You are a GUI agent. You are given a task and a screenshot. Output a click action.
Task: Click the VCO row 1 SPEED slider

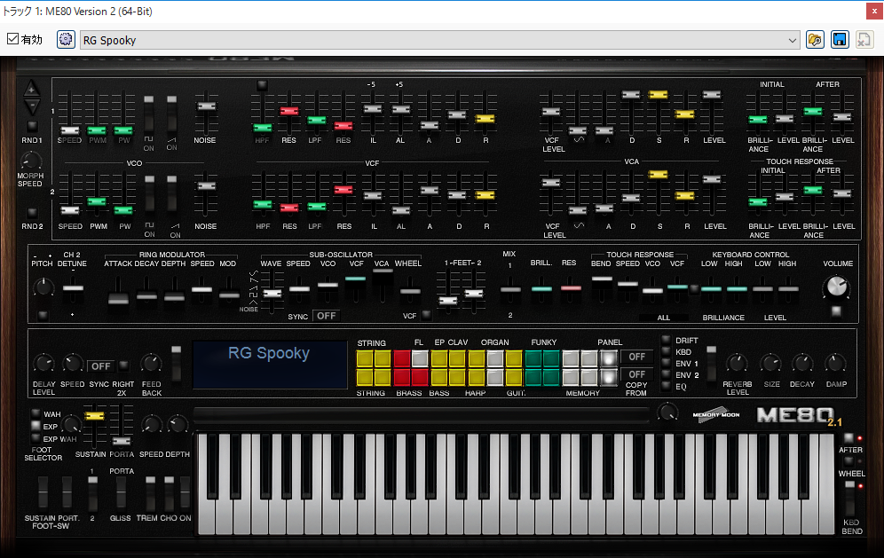pos(69,130)
